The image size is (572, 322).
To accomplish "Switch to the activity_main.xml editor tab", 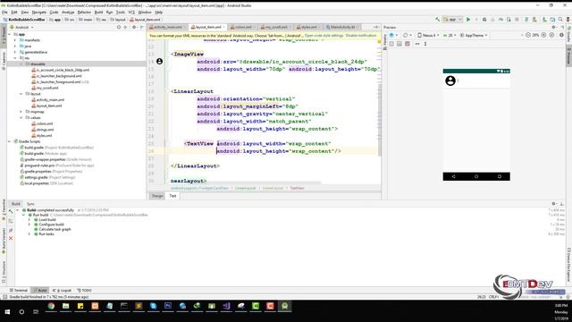I will click(167, 27).
